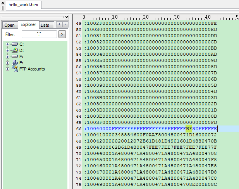Image resolution: width=239 pixels, height=189 pixels.
Task: Click hex line starting :10042000
Action: 150,141
